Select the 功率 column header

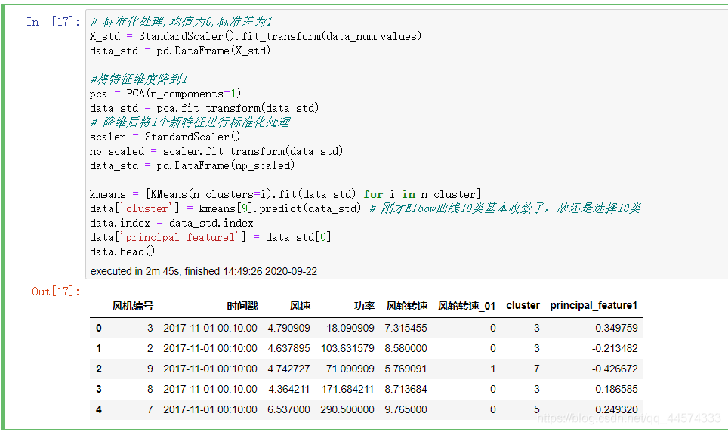pyautogui.click(x=364, y=306)
